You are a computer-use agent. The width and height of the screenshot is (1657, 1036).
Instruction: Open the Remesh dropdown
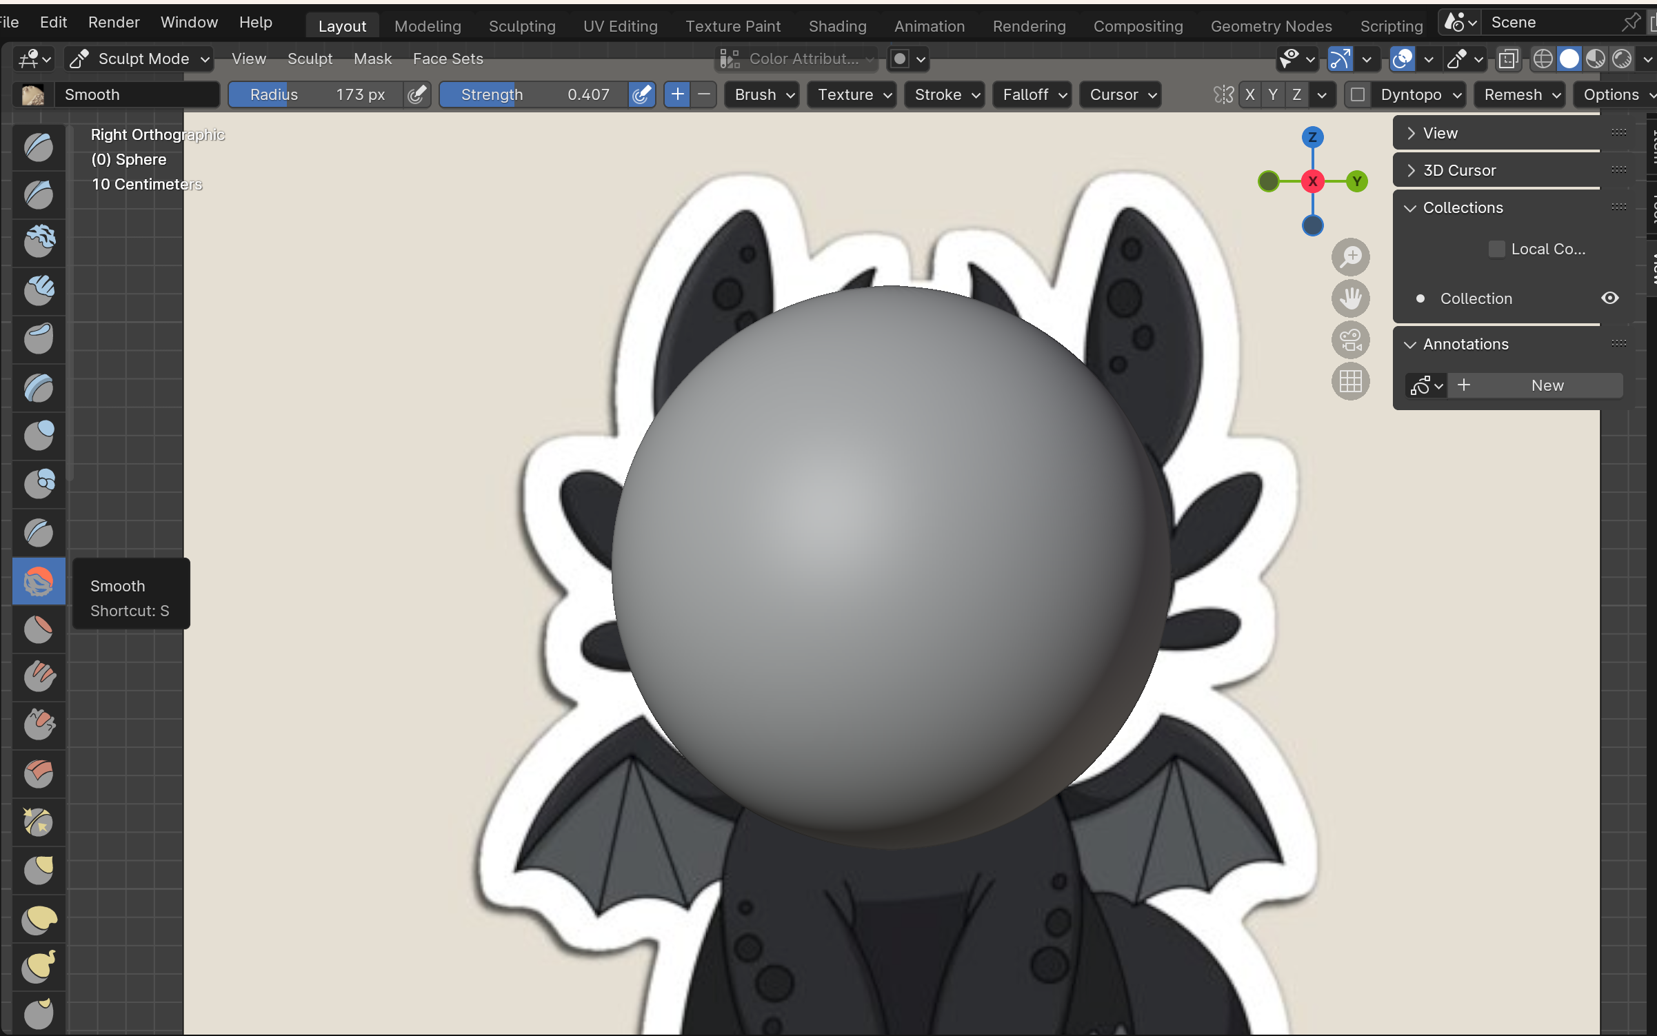point(1520,94)
